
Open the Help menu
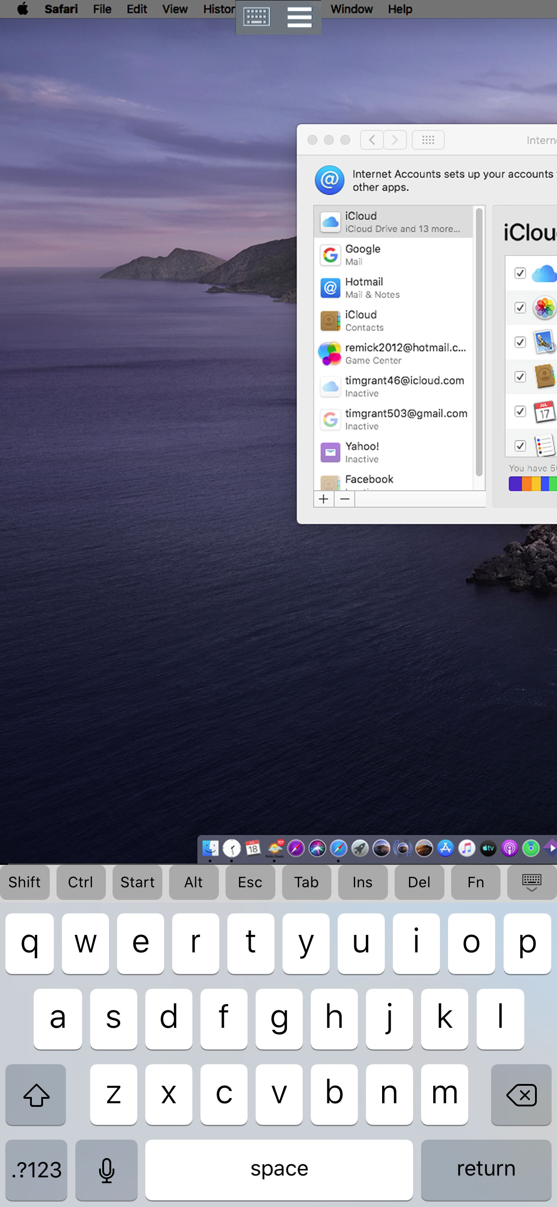(400, 9)
